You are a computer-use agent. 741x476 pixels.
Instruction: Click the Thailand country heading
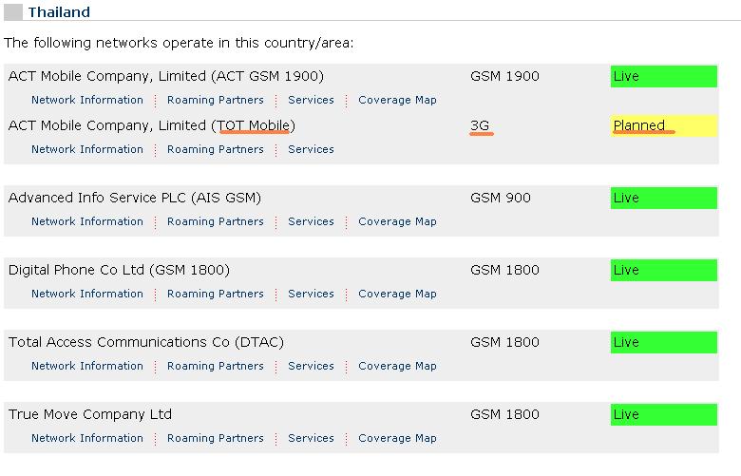click(59, 12)
